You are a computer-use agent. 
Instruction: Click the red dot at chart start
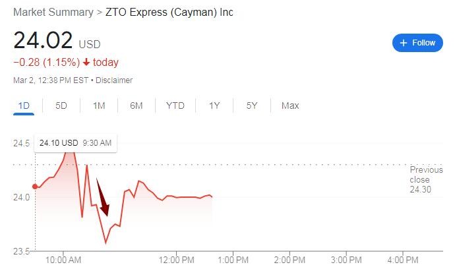click(x=35, y=187)
